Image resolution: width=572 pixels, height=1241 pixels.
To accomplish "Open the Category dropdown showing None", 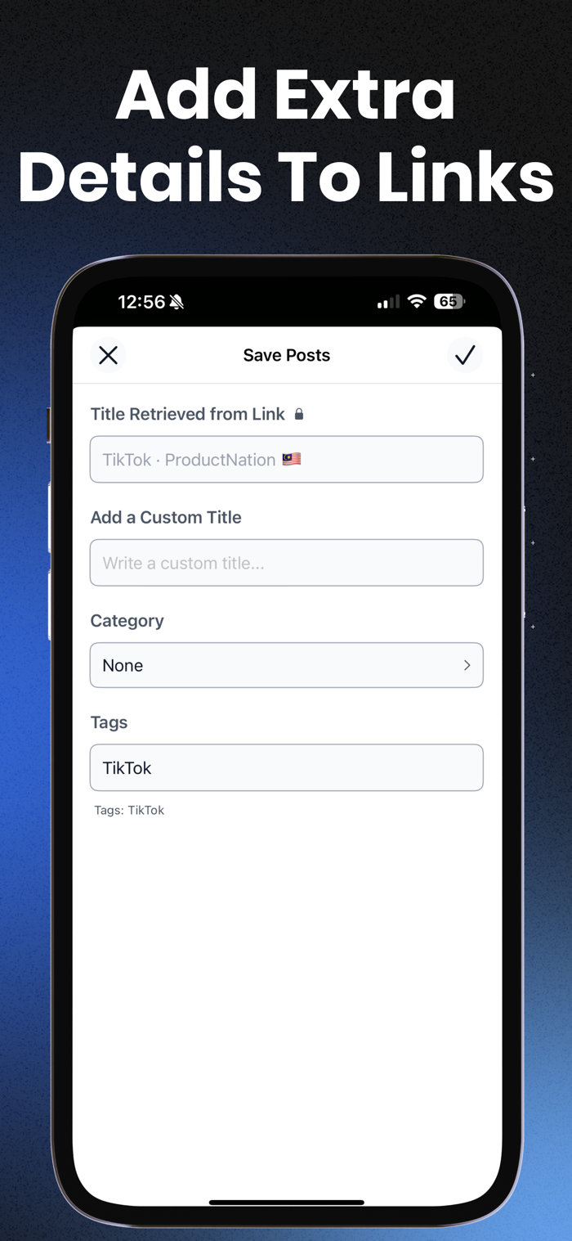I will (287, 665).
